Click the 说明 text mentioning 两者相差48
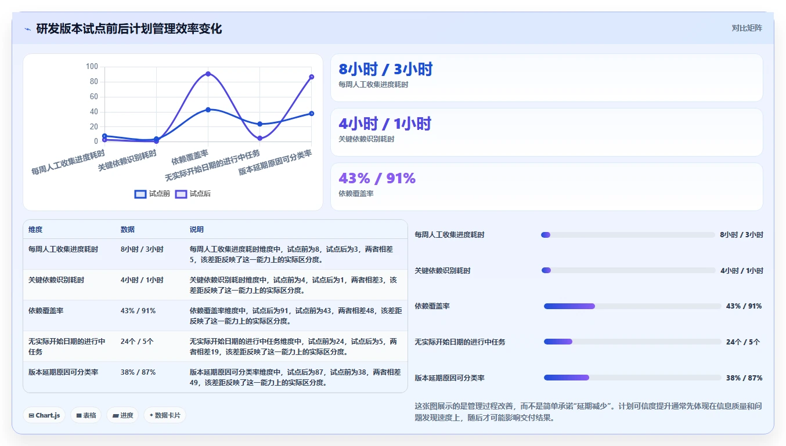786x446 pixels. coord(296,316)
